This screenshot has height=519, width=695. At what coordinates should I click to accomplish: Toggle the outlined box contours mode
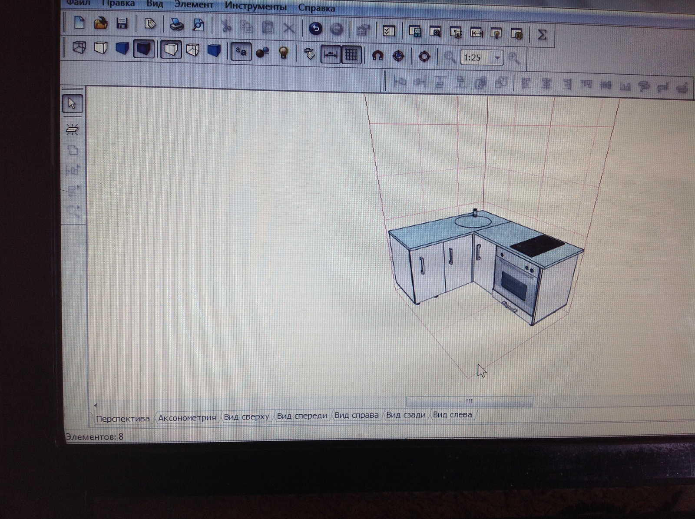coord(171,50)
